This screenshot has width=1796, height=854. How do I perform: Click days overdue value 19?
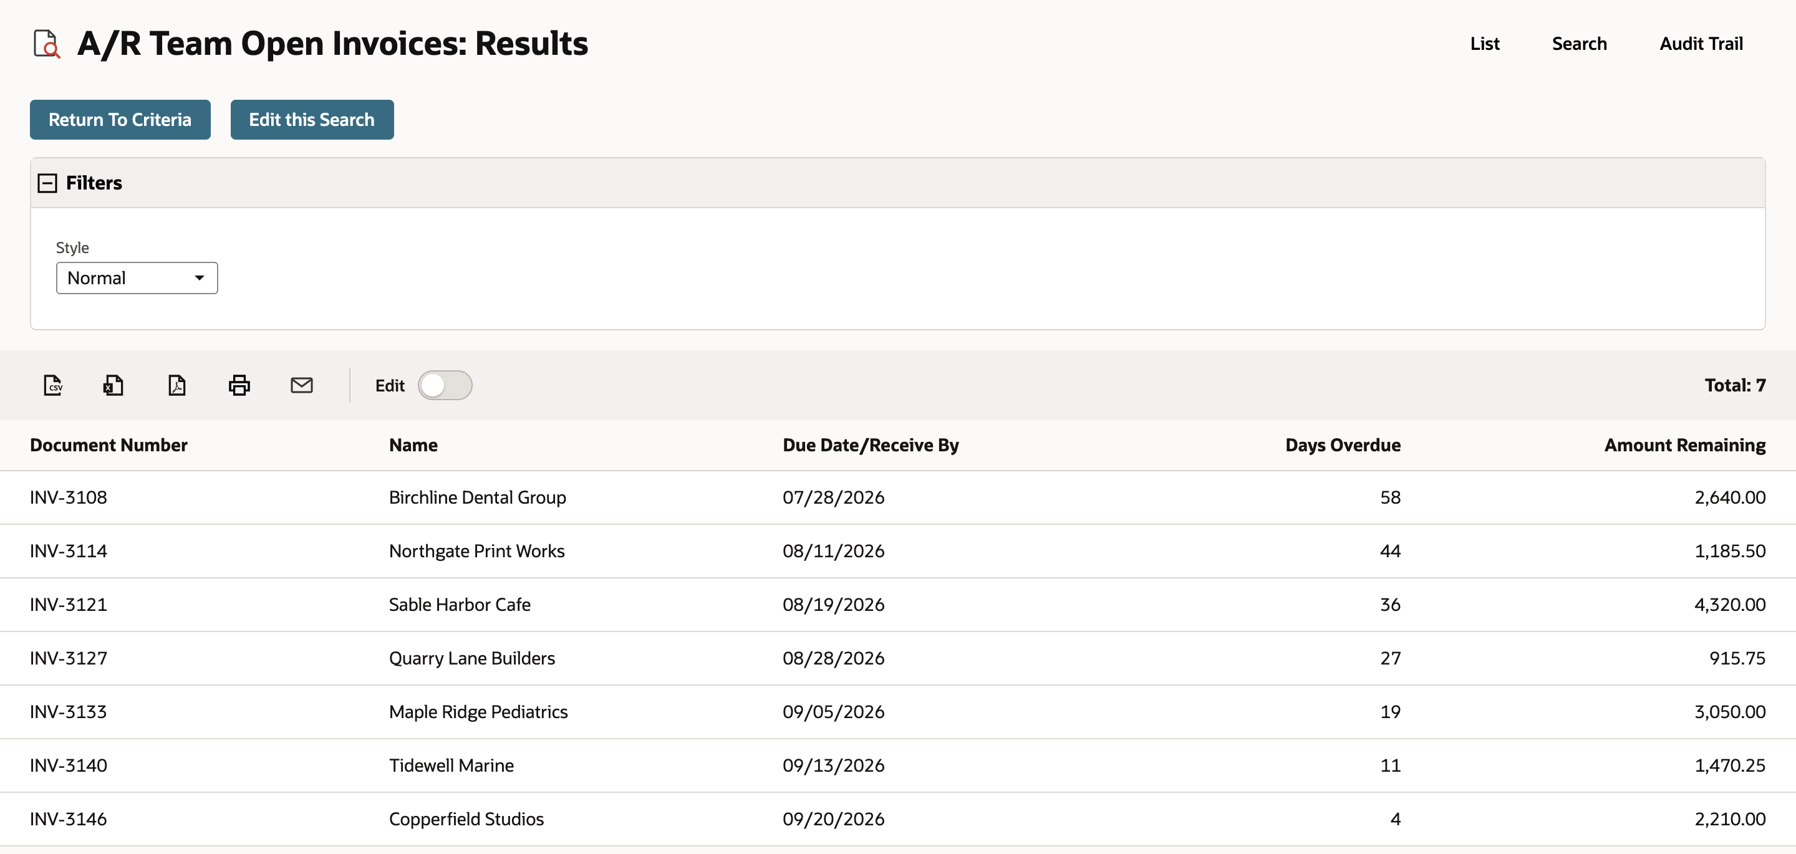point(1390,712)
